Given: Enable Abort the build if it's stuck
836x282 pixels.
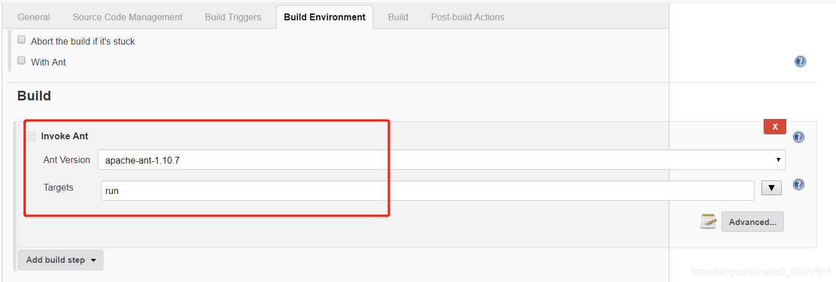Looking at the screenshot, I should (21, 40).
